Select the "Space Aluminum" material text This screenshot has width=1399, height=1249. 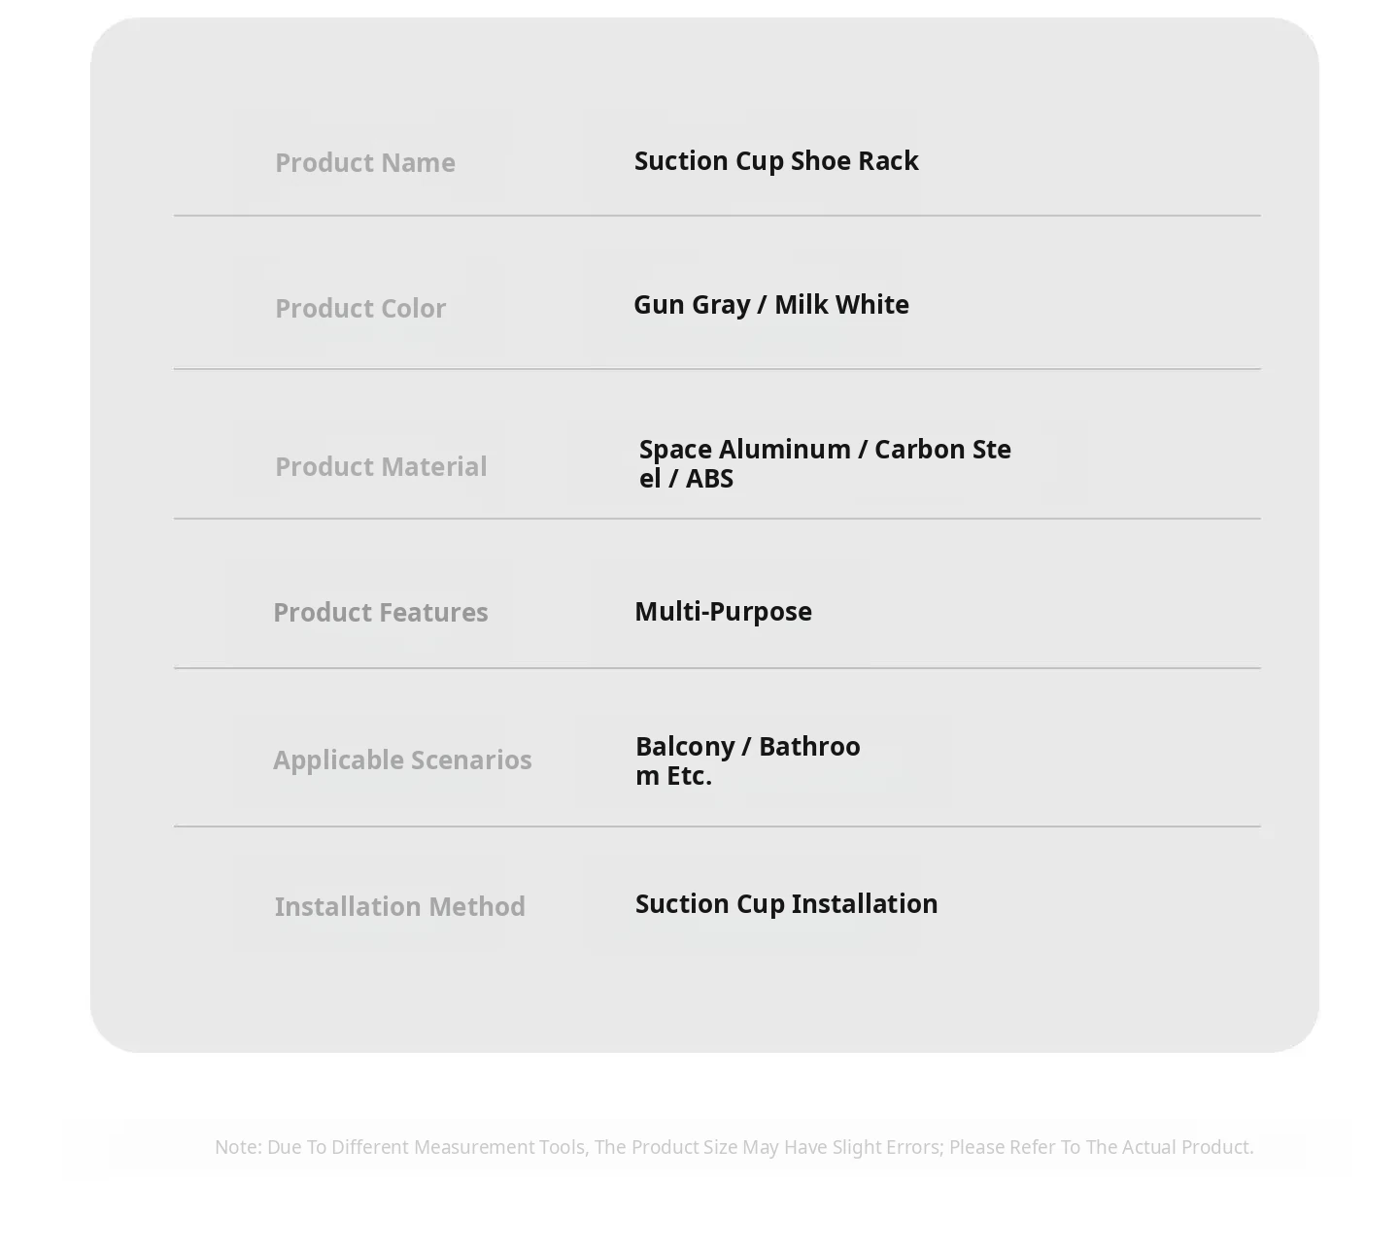point(744,450)
